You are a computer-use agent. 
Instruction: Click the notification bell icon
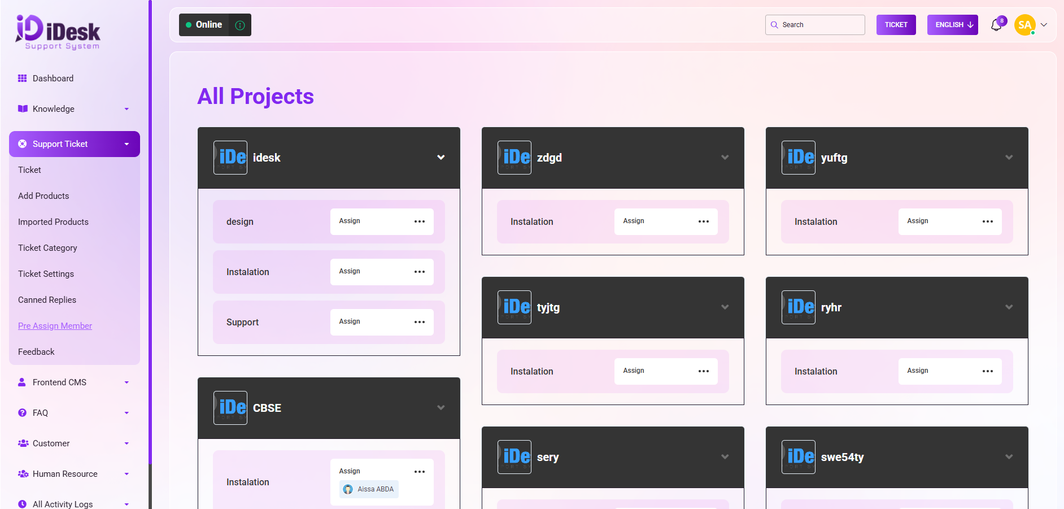pyautogui.click(x=996, y=25)
